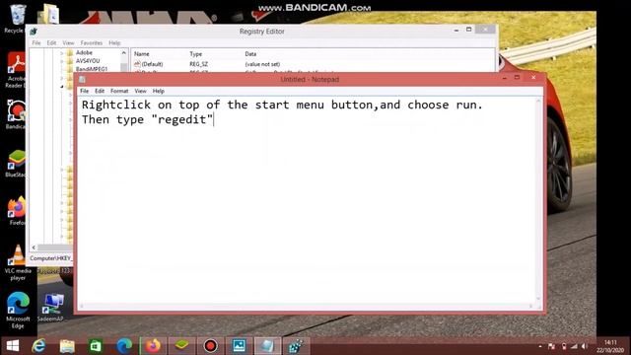Open the Photos app taskbar icon
This screenshot has height=355, width=631.
(239, 346)
